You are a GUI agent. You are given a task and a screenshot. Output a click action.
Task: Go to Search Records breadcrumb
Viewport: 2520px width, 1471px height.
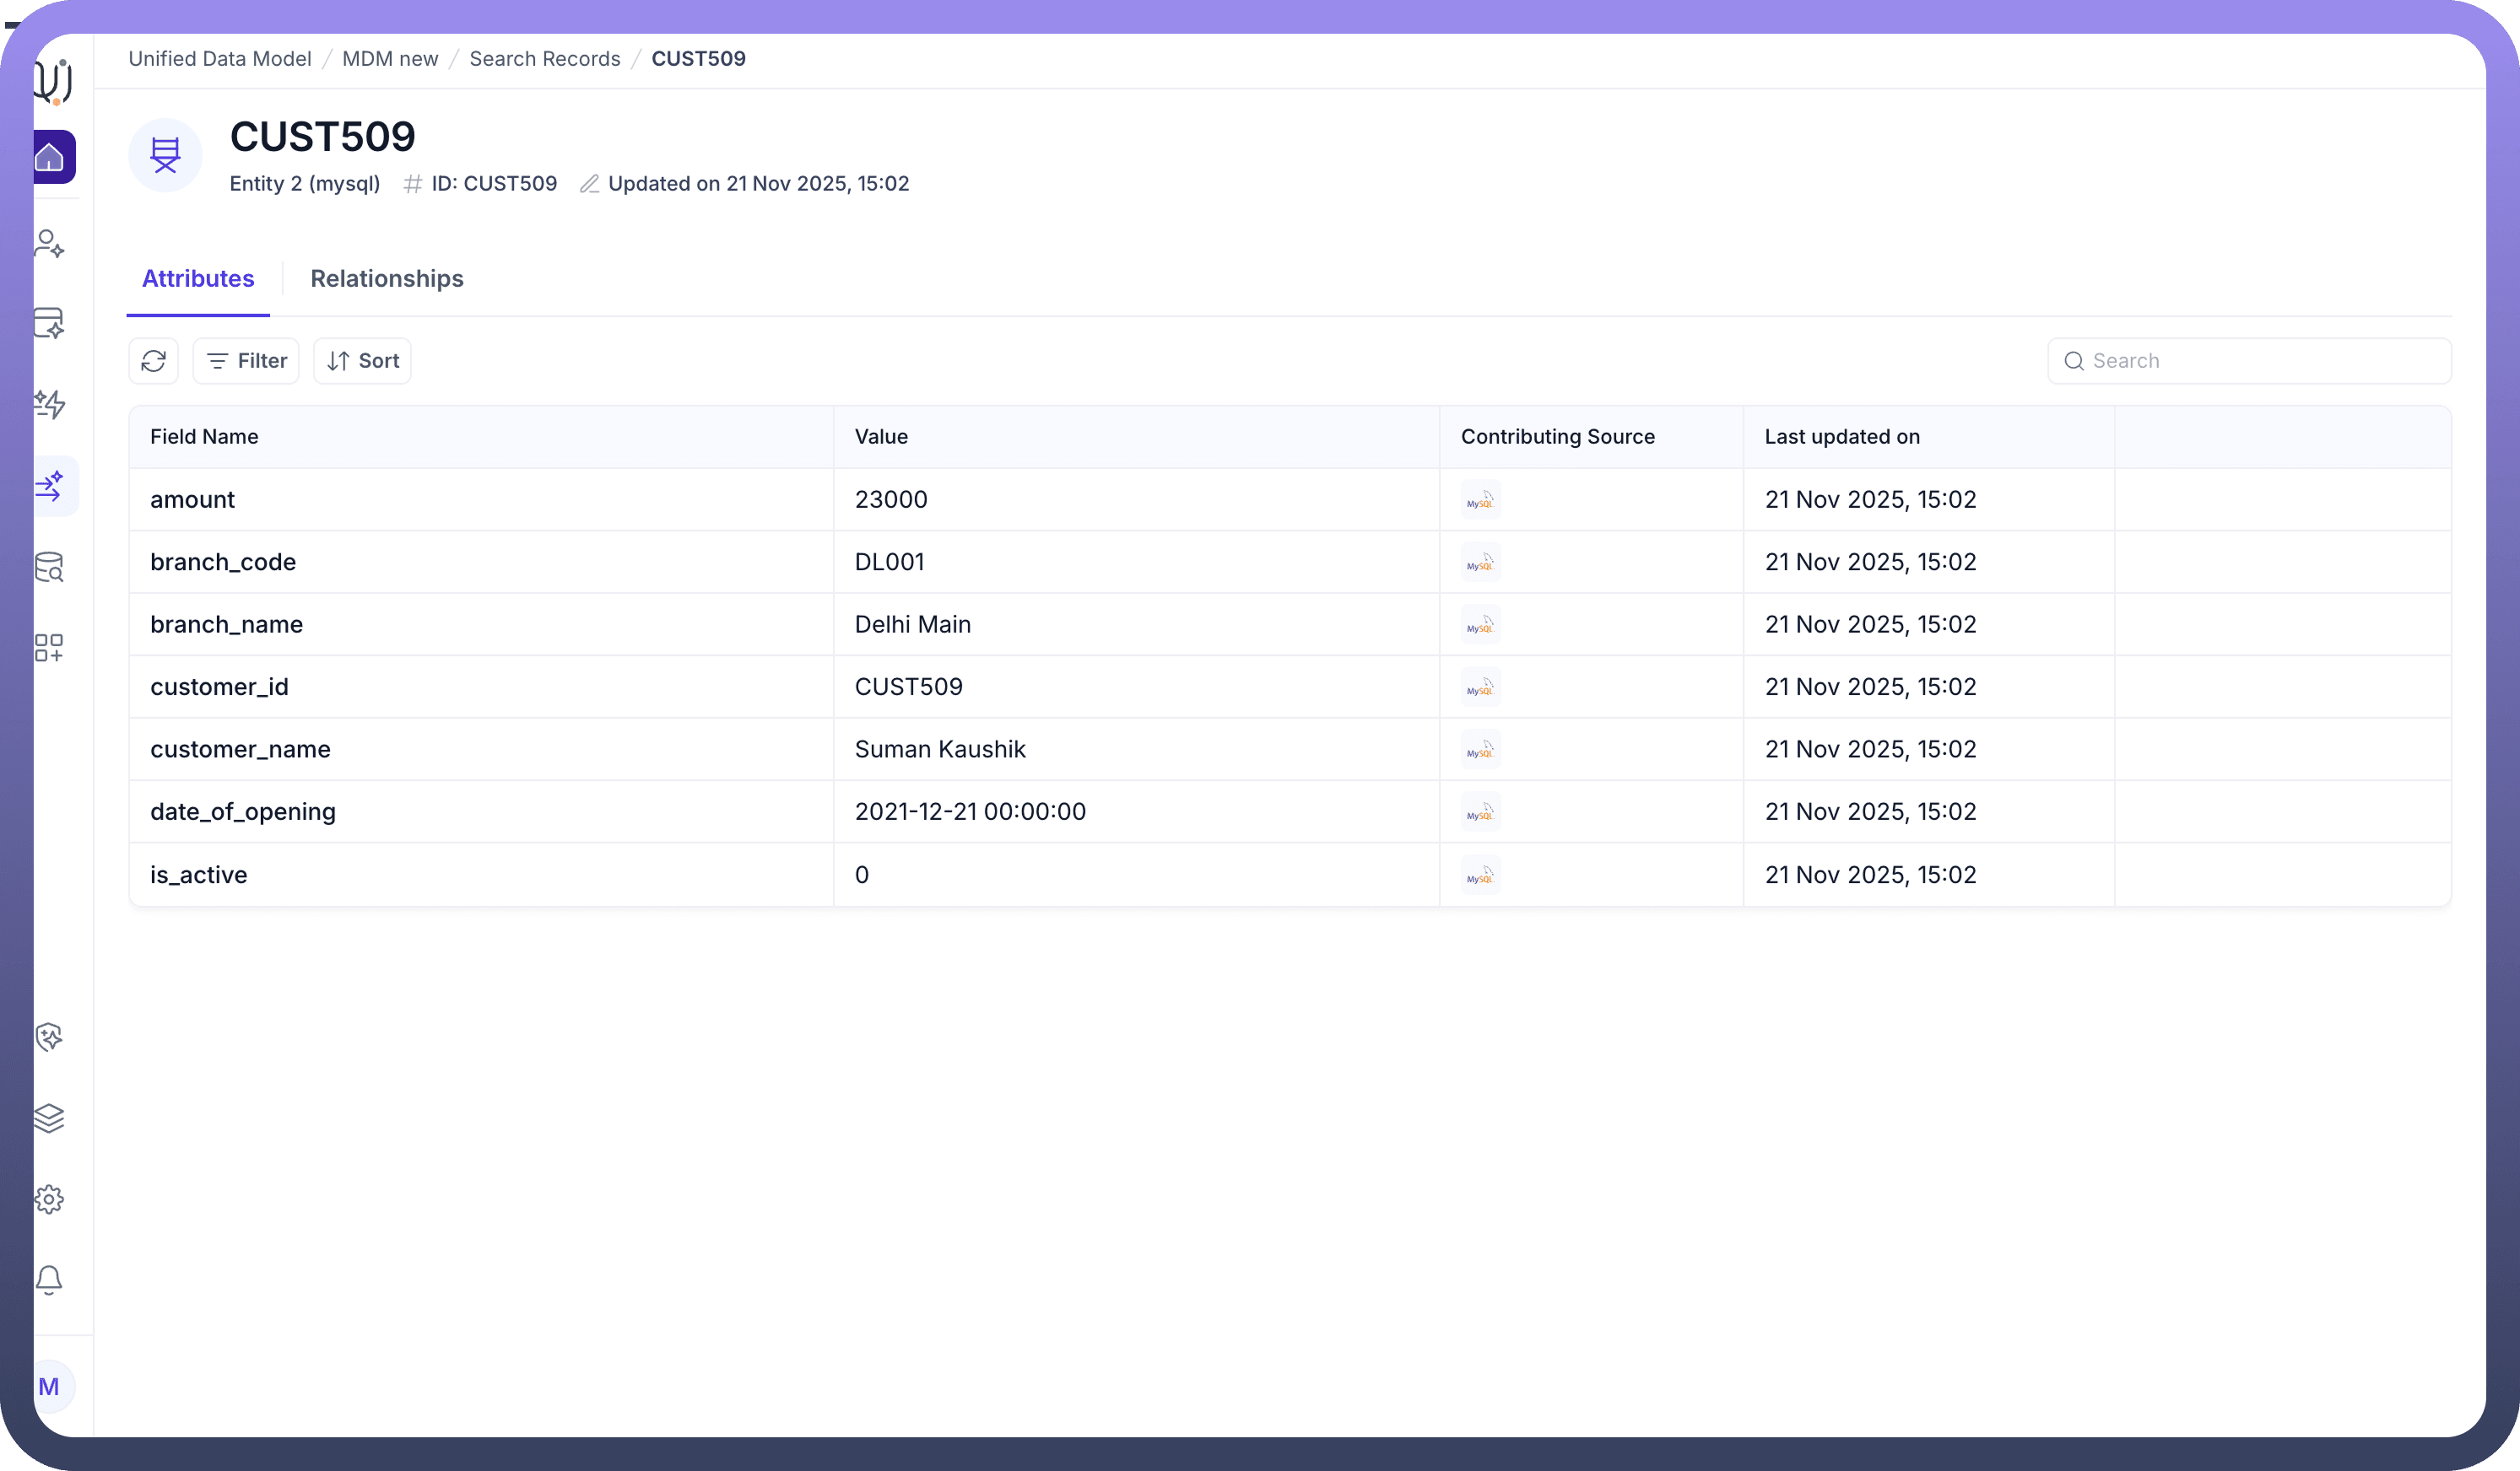coord(545,59)
